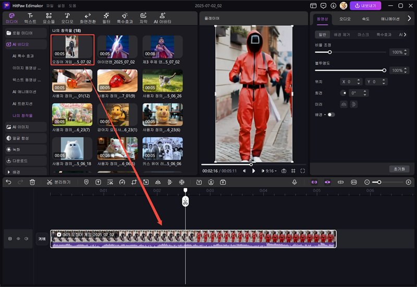Select AI 이미지 in left sidebar
Screen dimensions: 417x287
pos(26,127)
